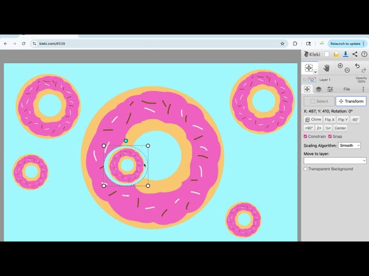Viewport: 369px width, 276px height.
Task: Click Relaunch to update button
Action: pos(345,44)
